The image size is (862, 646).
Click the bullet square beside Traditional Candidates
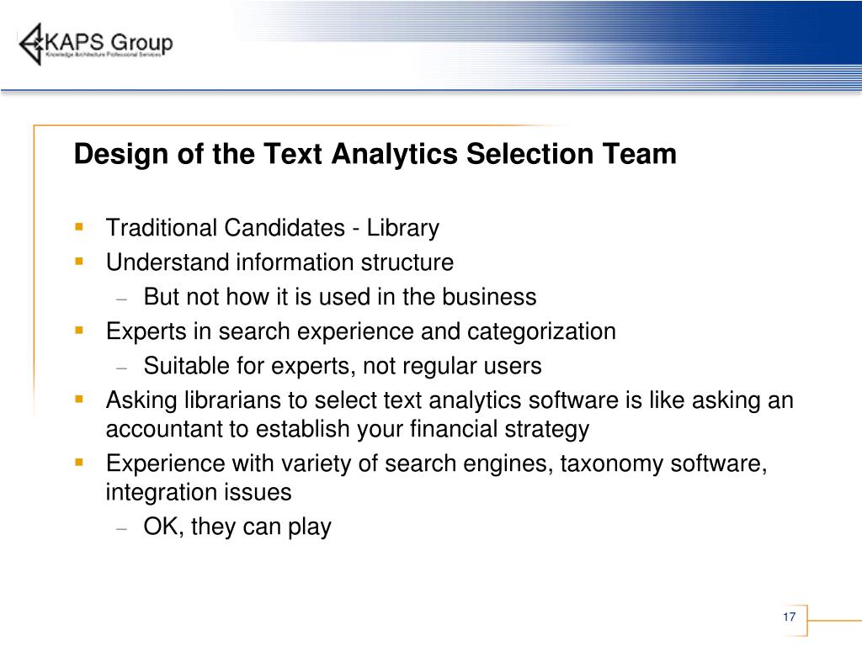point(79,226)
